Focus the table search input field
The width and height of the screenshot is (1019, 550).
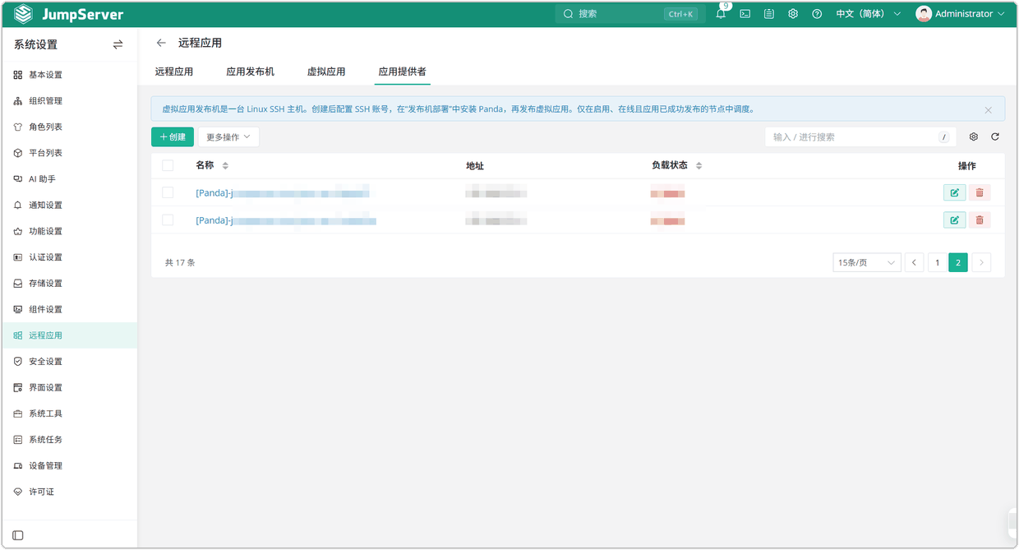click(x=860, y=137)
